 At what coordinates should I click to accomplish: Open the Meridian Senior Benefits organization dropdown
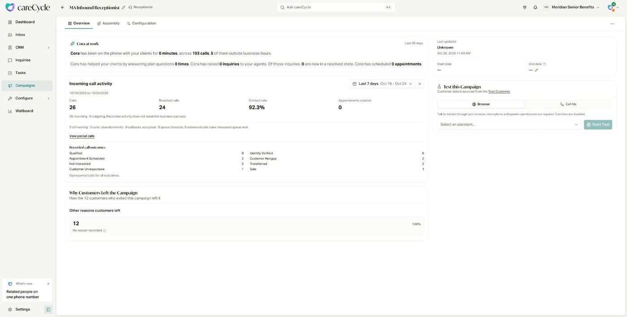[571, 7]
